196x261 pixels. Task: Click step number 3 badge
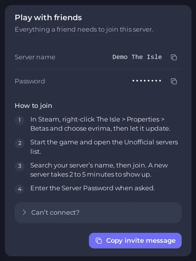[x=20, y=166]
